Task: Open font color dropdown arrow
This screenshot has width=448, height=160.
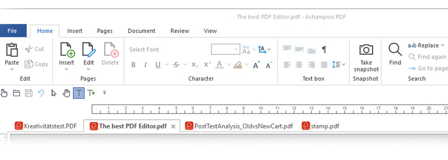Action: click(x=229, y=64)
